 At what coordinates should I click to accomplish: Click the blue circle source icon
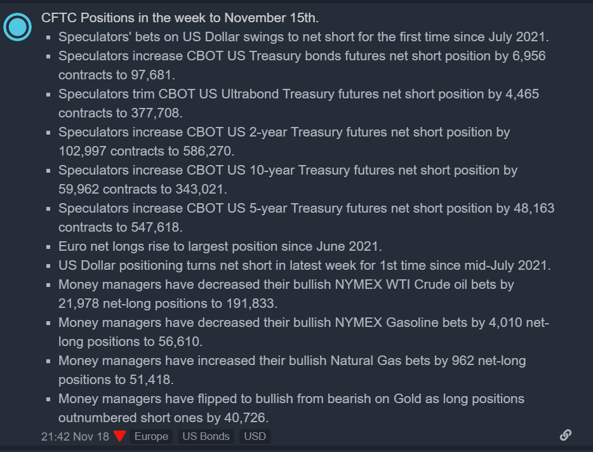pyautogui.click(x=17, y=27)
